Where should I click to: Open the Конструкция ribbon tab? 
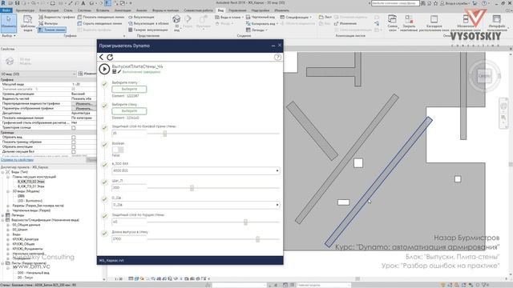(x=49, y=10)
